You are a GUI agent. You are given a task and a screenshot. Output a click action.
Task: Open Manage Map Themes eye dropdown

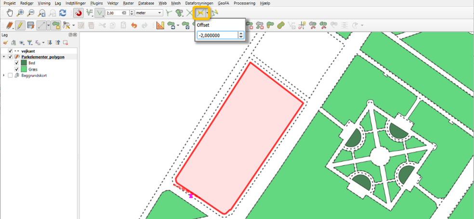[23, 42]
